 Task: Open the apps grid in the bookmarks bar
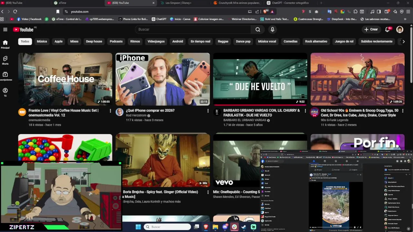pyautogui.click(x=2, y=19)
